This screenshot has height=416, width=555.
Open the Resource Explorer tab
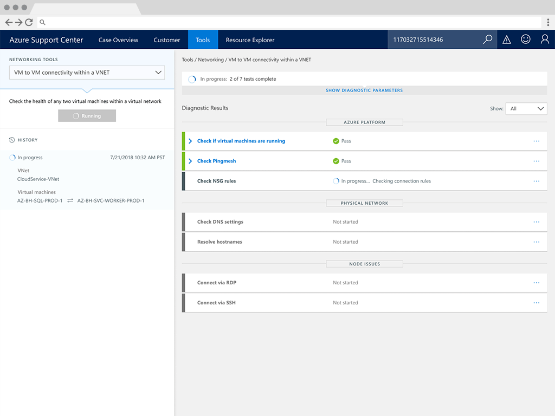pyautogui.click(x=250, y=40)
